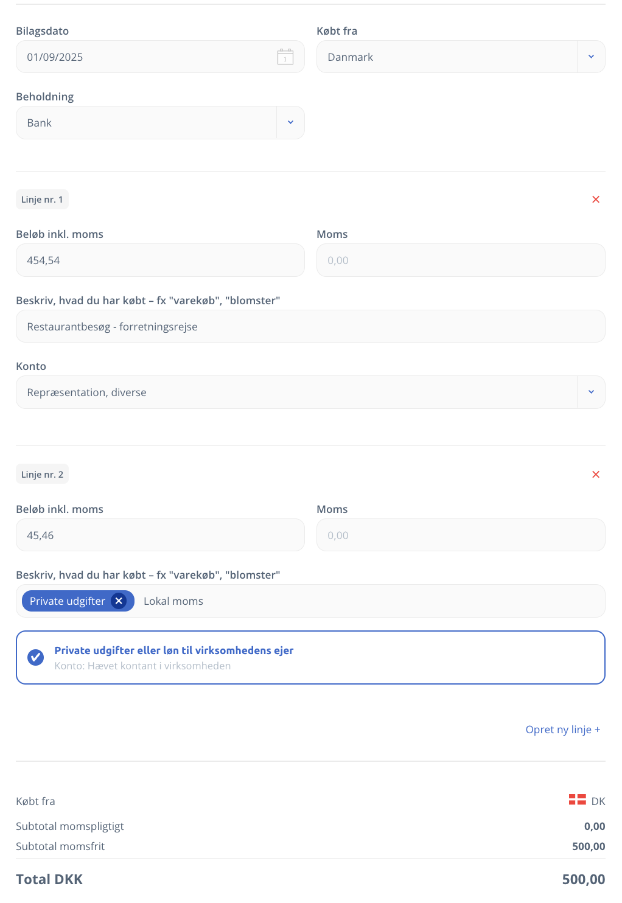Click the 45,46 amount field

click(x=160, y=535)
